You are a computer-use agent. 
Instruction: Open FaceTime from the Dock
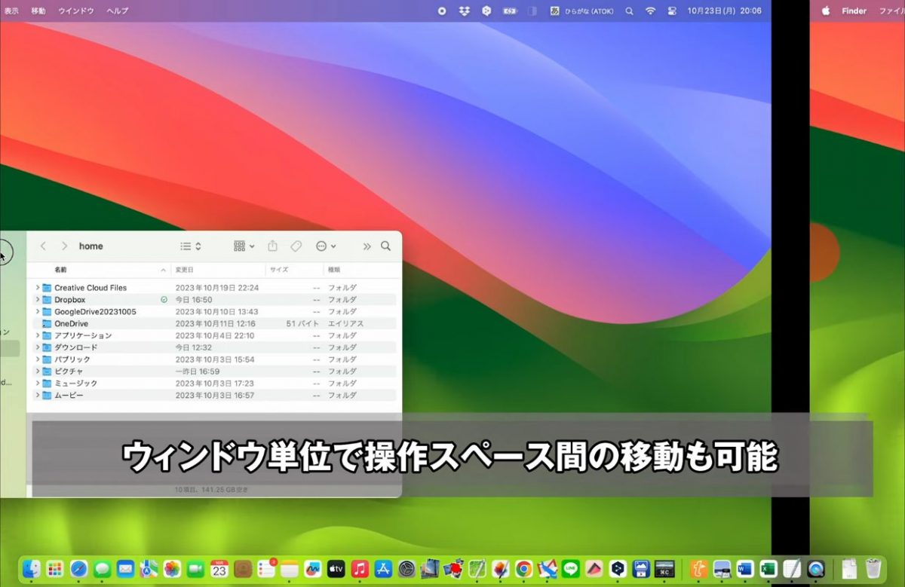tap(195, 568)
